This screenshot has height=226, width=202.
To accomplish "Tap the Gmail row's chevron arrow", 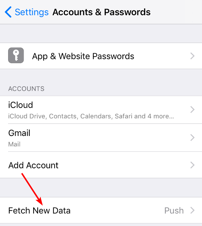I will click(x=192, y=137).
